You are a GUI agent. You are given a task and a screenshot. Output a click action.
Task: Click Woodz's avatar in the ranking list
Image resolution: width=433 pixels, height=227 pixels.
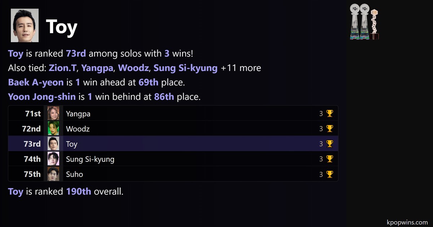tap(53, 129)
